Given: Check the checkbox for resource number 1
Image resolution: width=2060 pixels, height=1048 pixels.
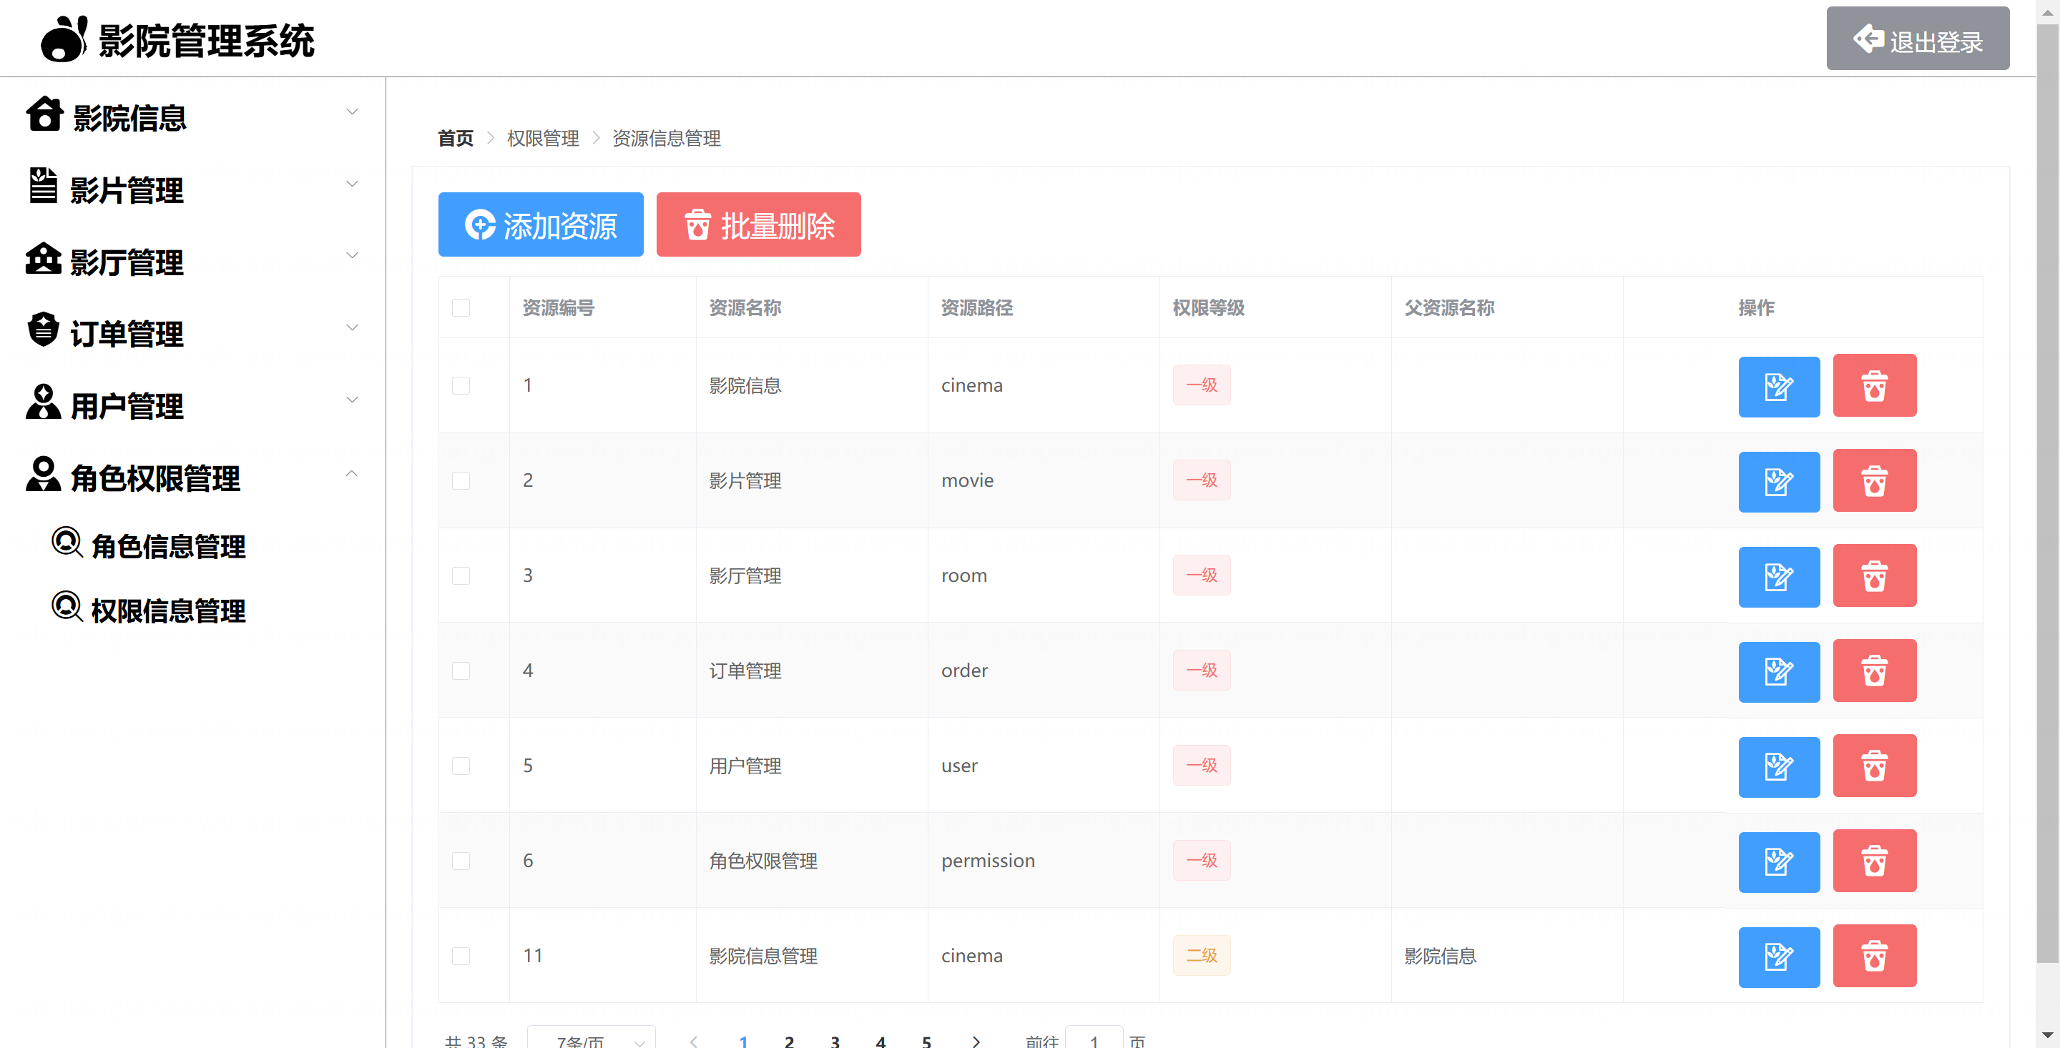Looking at the screenshot, I should [x=461, y=386].
